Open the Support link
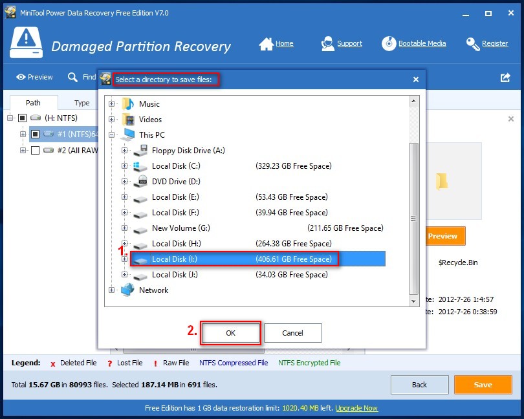Image resolution: width=524 pixels, height=419 pixels. coord(349,44)
